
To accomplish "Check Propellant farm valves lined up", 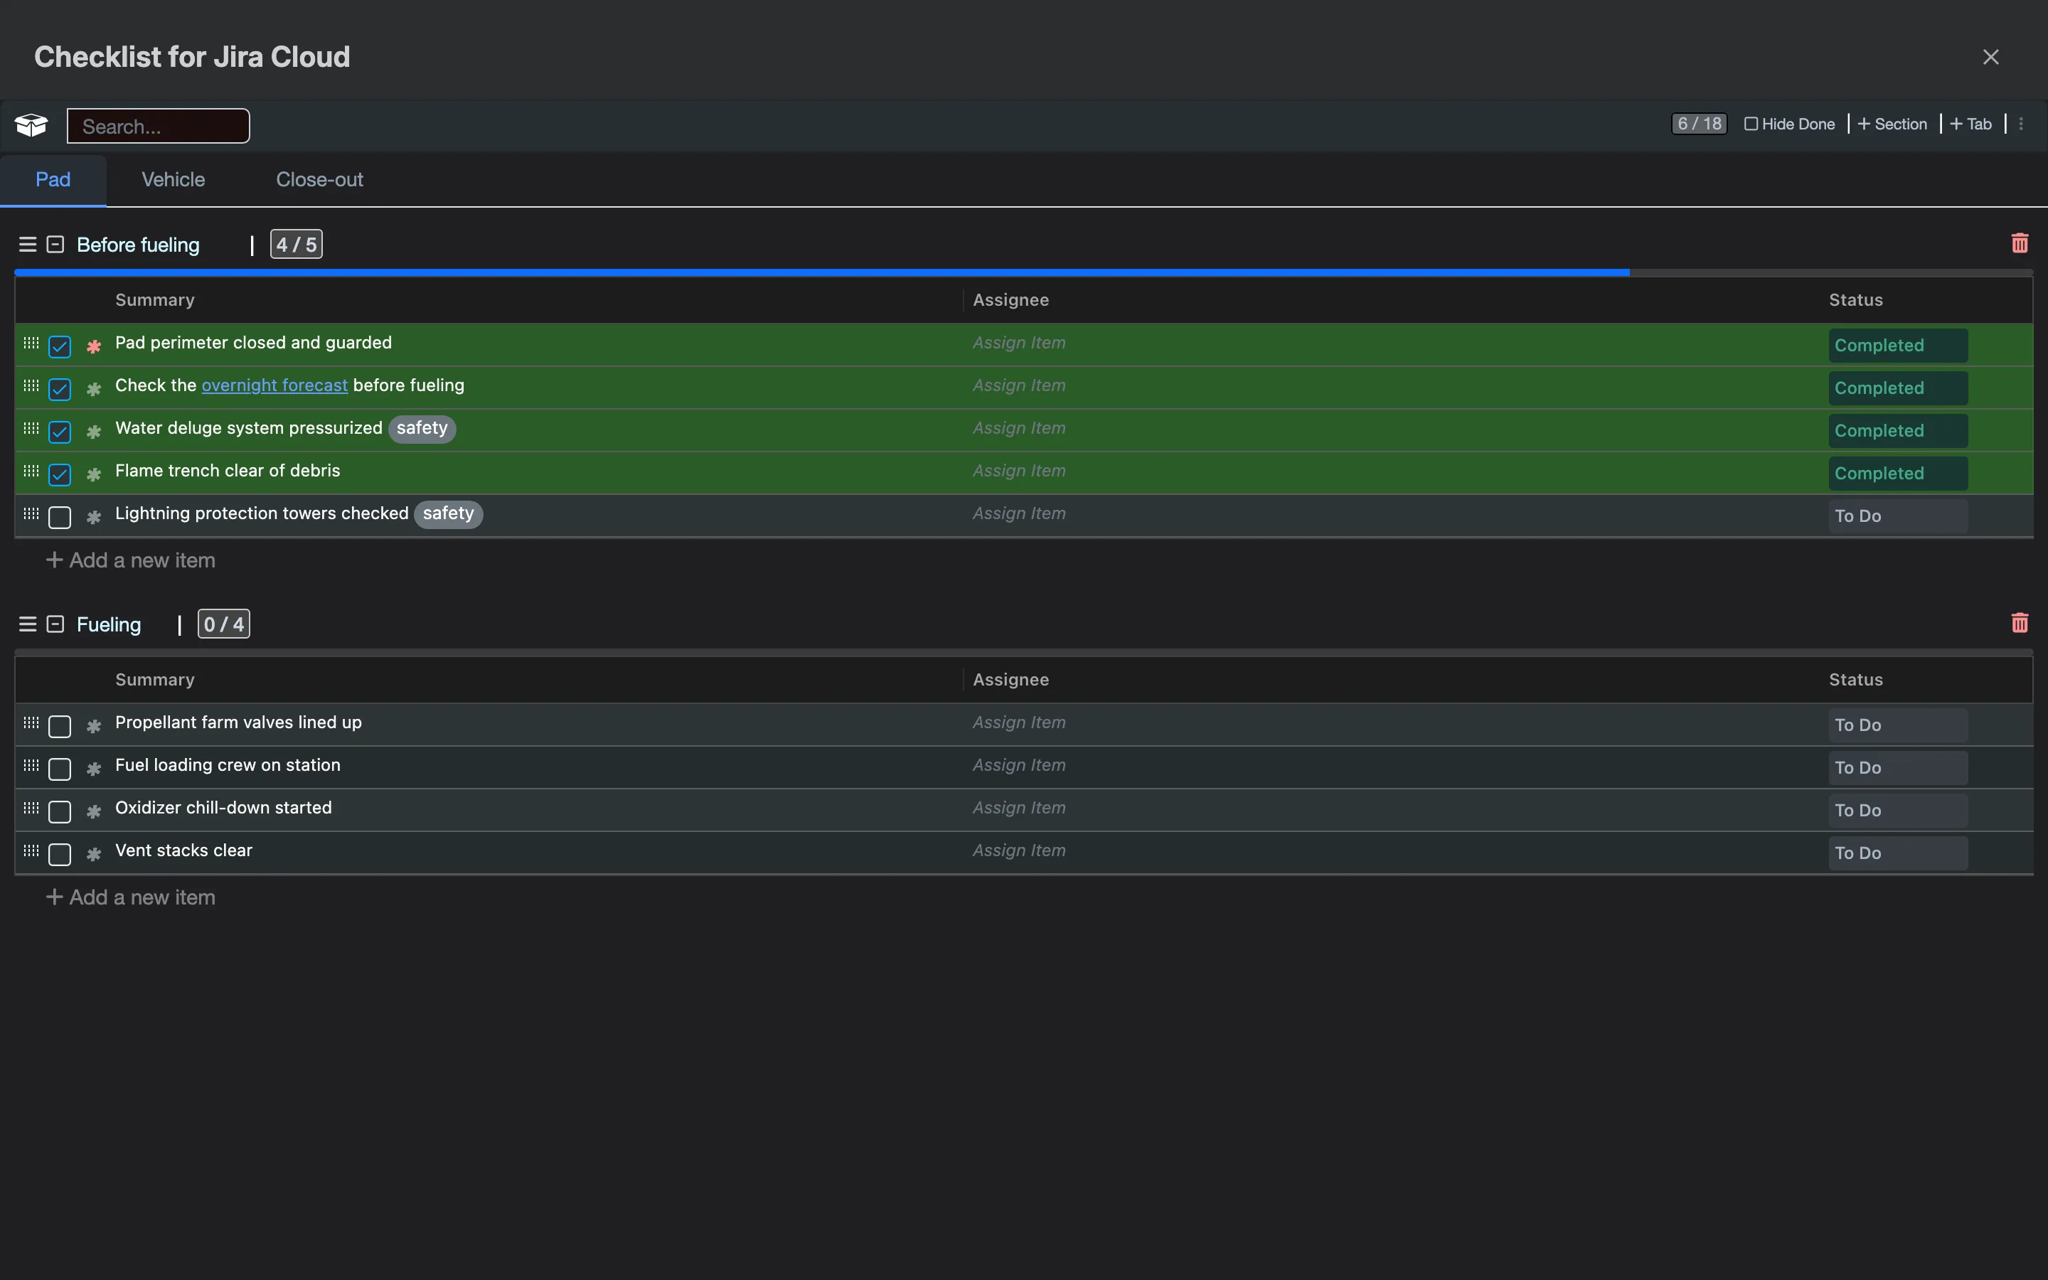I will point(59,726).
